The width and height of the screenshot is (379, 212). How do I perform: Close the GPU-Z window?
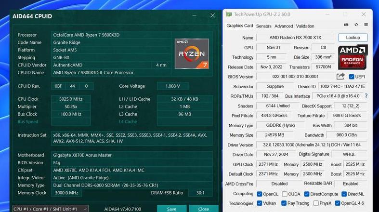tap(364, 14)
